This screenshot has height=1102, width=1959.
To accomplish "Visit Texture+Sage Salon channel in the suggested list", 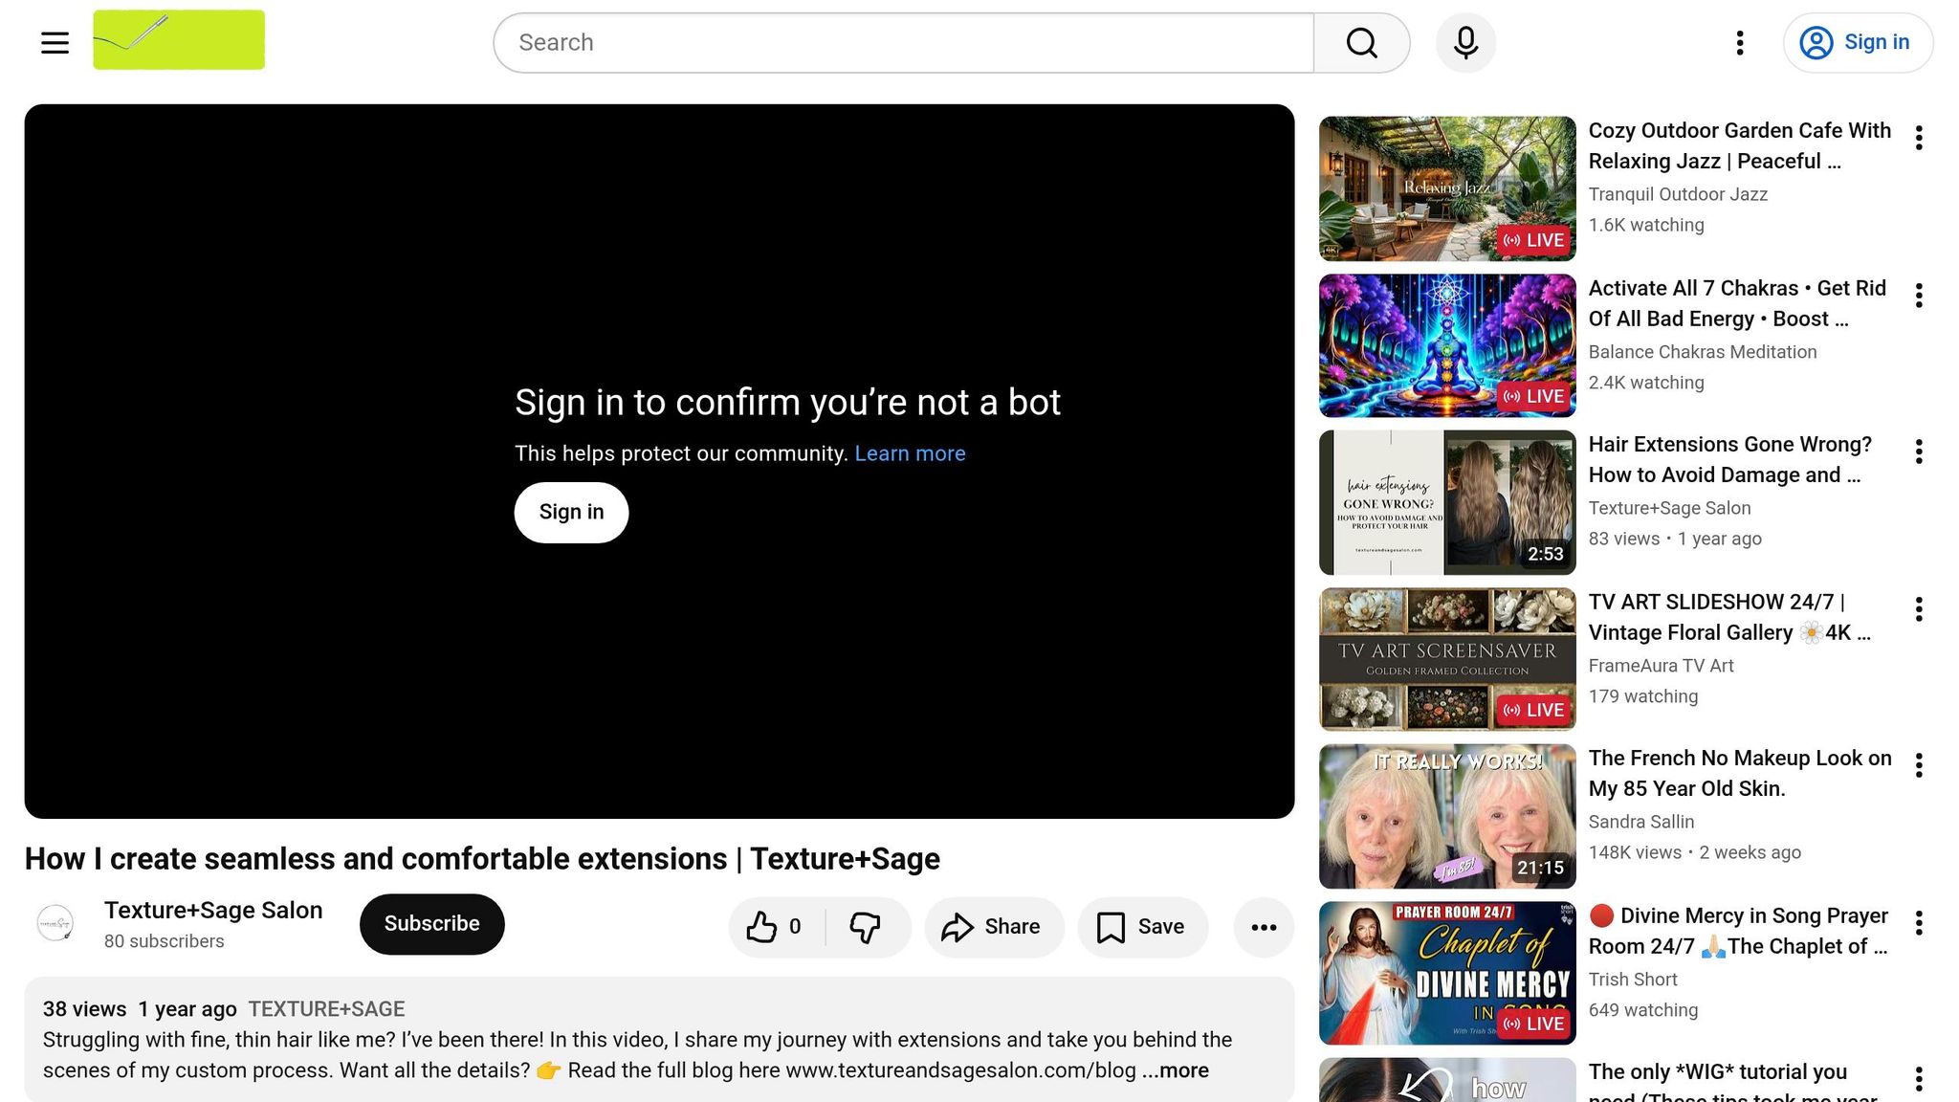I will click(x=1670, y=508).
